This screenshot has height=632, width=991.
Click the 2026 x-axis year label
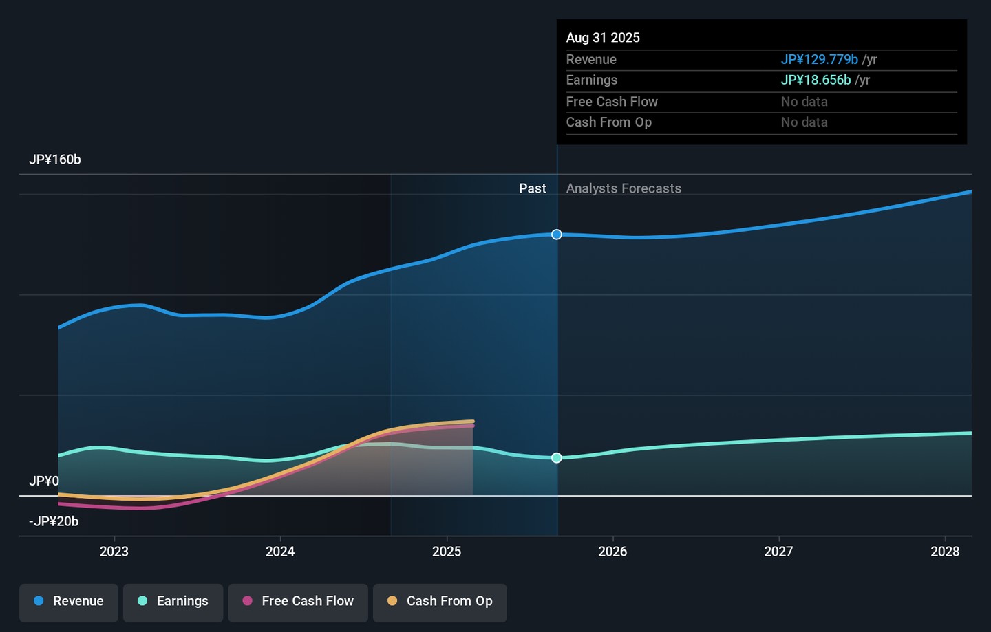[612, 552]
